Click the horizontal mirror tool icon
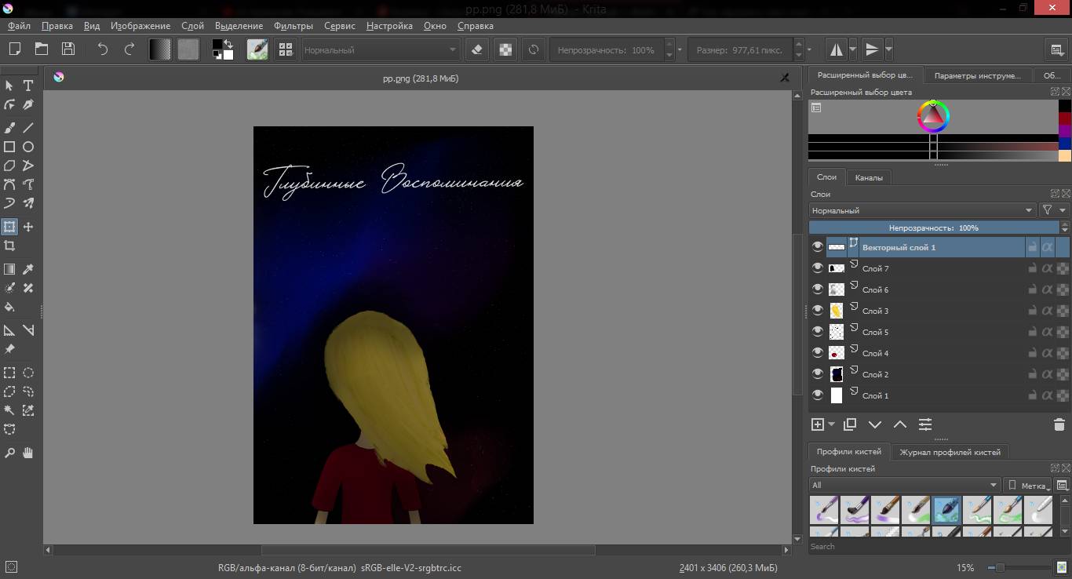 click(x=836, y=49)
